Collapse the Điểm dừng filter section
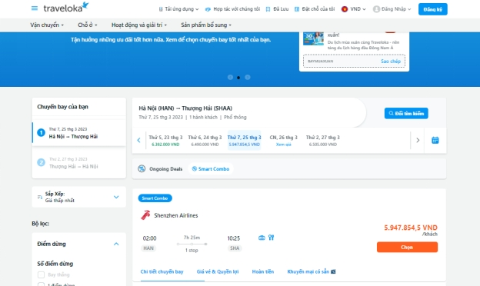The image size is (480, 286). click(116, 244)
